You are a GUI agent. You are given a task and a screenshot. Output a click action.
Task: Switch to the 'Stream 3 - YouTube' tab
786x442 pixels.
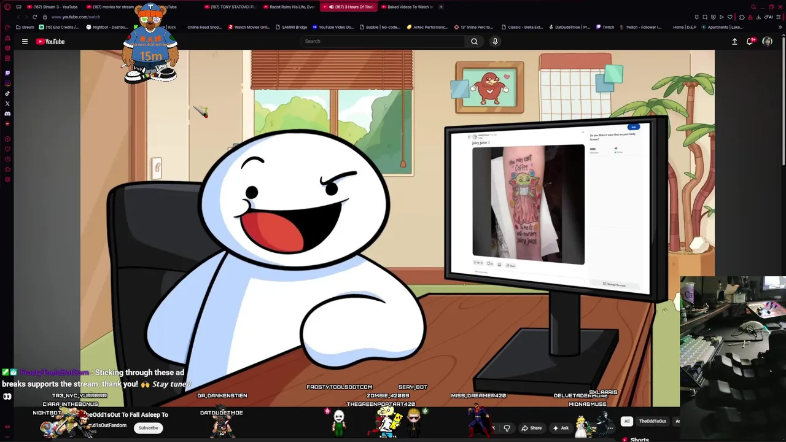(x=52, y=7)
